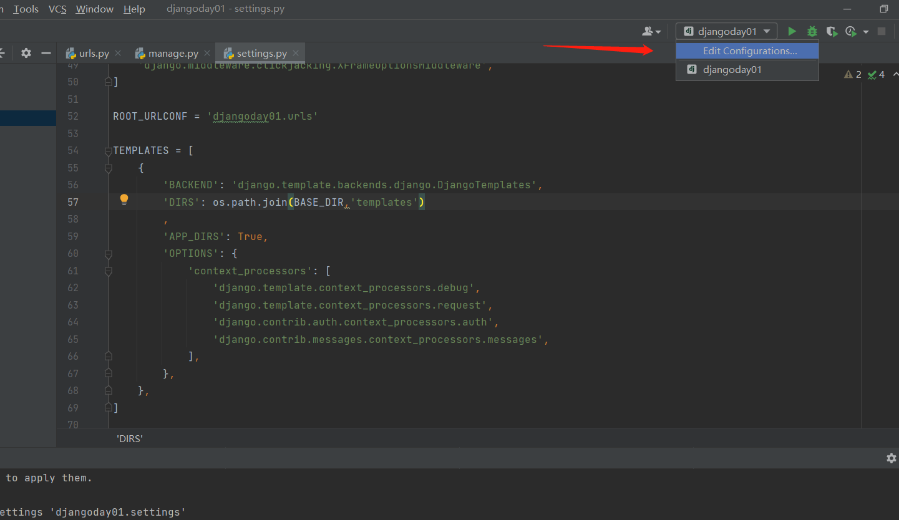Click the 'templates' string on line 57
This screenshot has width=899, height=520.
pos(384,203)
